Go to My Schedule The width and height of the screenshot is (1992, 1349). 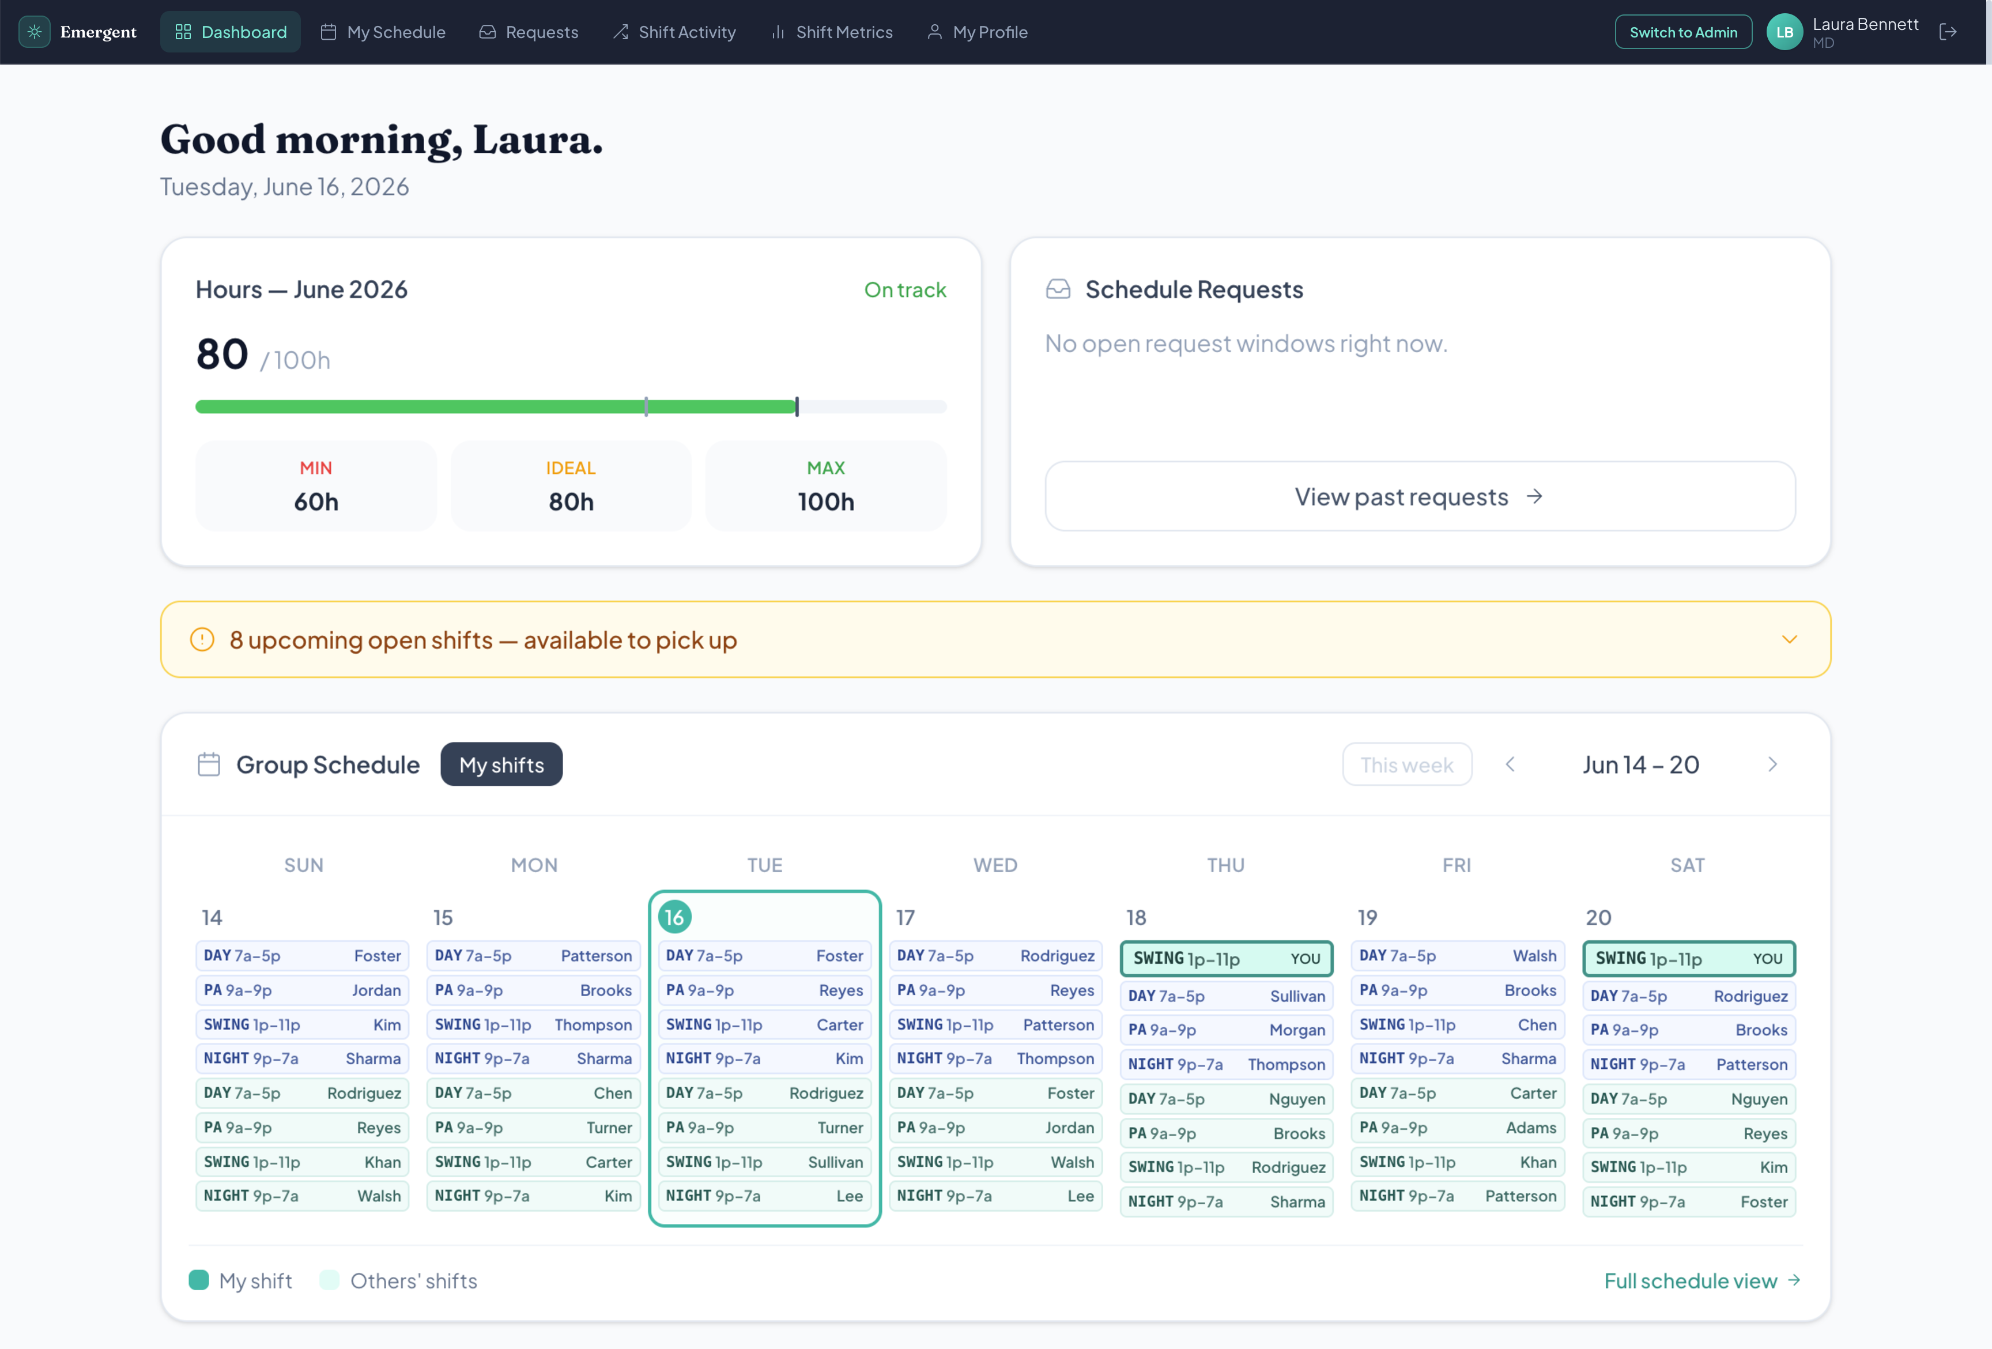click(382, 32)
